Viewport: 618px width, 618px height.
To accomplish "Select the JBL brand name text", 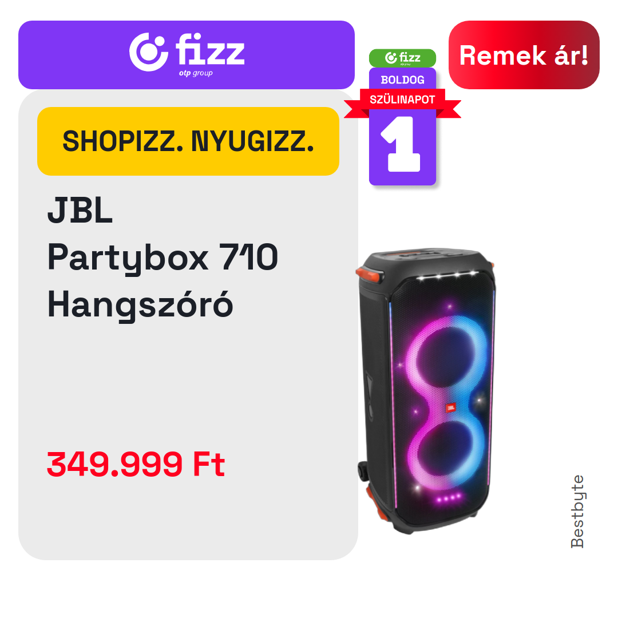I will 80,211.
